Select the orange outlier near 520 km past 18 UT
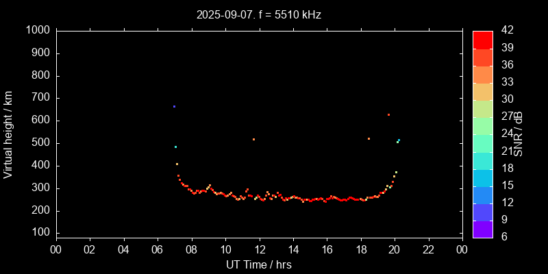This screenshot has width=548, height=274. pos(369,139)
